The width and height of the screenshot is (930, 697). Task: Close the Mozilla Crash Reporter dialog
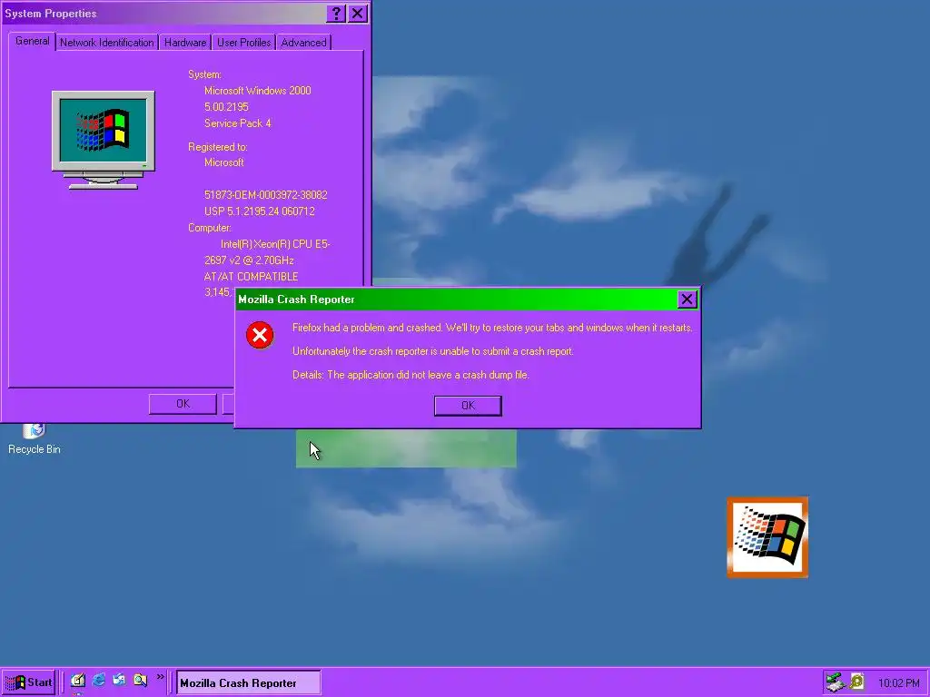point(687,299)
